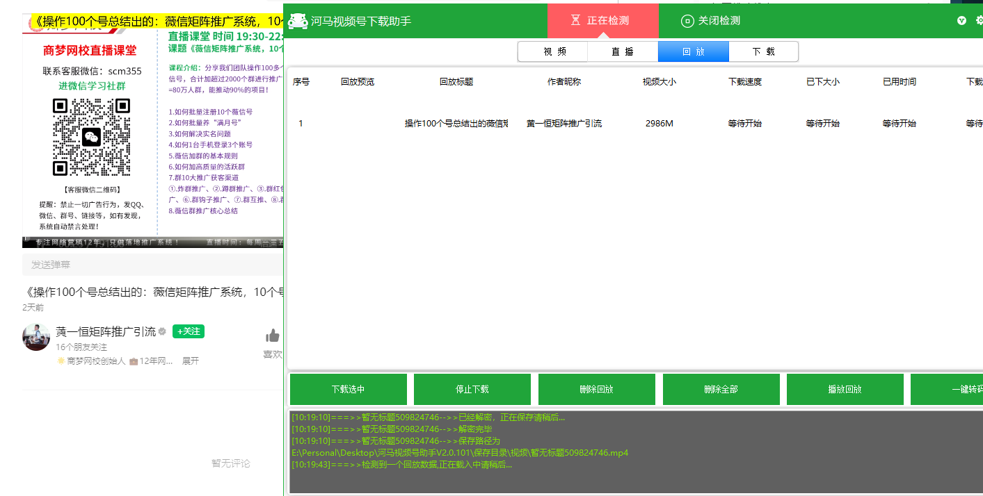Click the 播放回放 button
Screen dimensions: 983x496
click(x=845, y=389)
